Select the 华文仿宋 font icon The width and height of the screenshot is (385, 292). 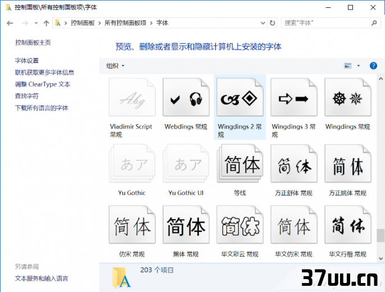pos(294,225)
